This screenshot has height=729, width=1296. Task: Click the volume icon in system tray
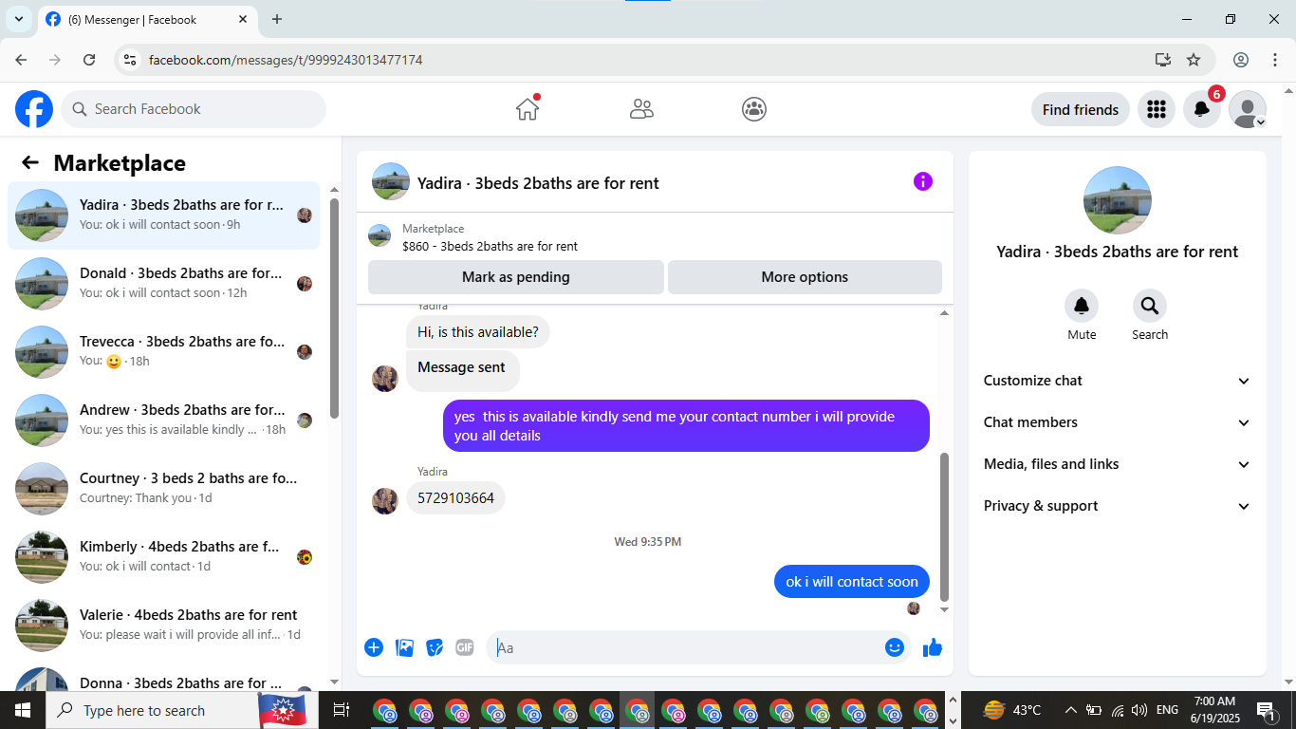click(1139, 710)
